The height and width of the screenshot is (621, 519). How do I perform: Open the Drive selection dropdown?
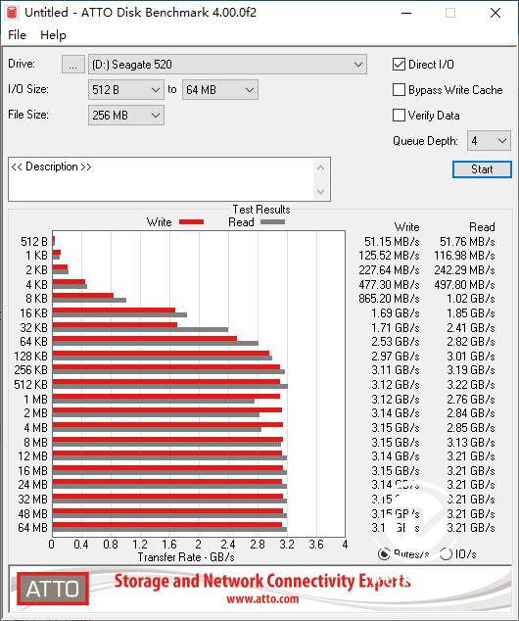[x=227, y=65]
